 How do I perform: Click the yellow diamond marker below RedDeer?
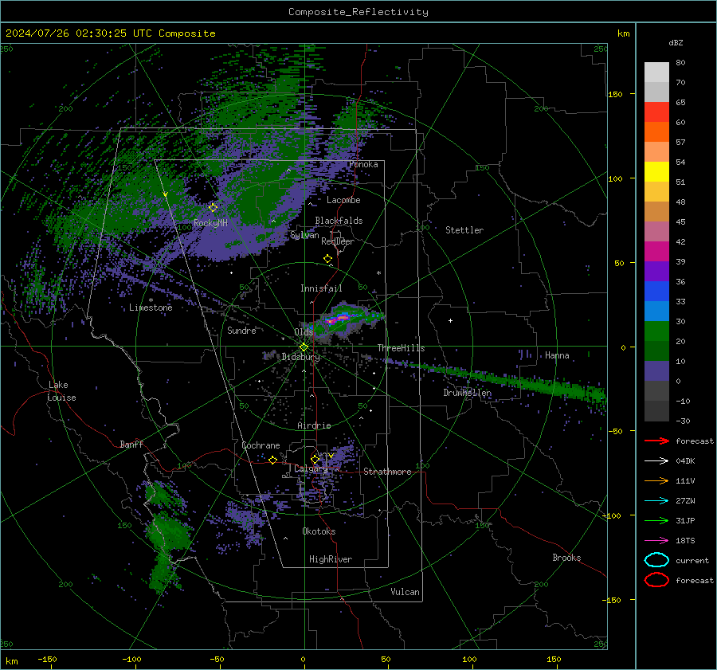[x=327, y=259]
